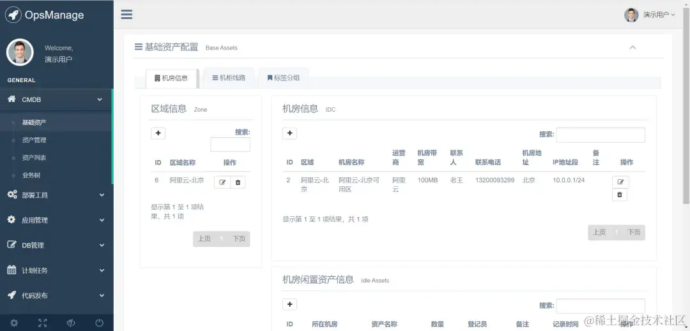Open 资产管理 in the sidebar

tap(34, 140)
